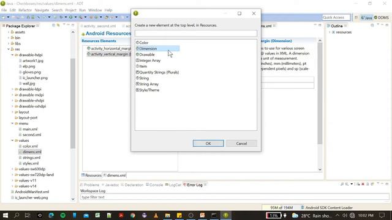
Task: Expand the drawable-ldpi folder
Action: click(12, 89)
